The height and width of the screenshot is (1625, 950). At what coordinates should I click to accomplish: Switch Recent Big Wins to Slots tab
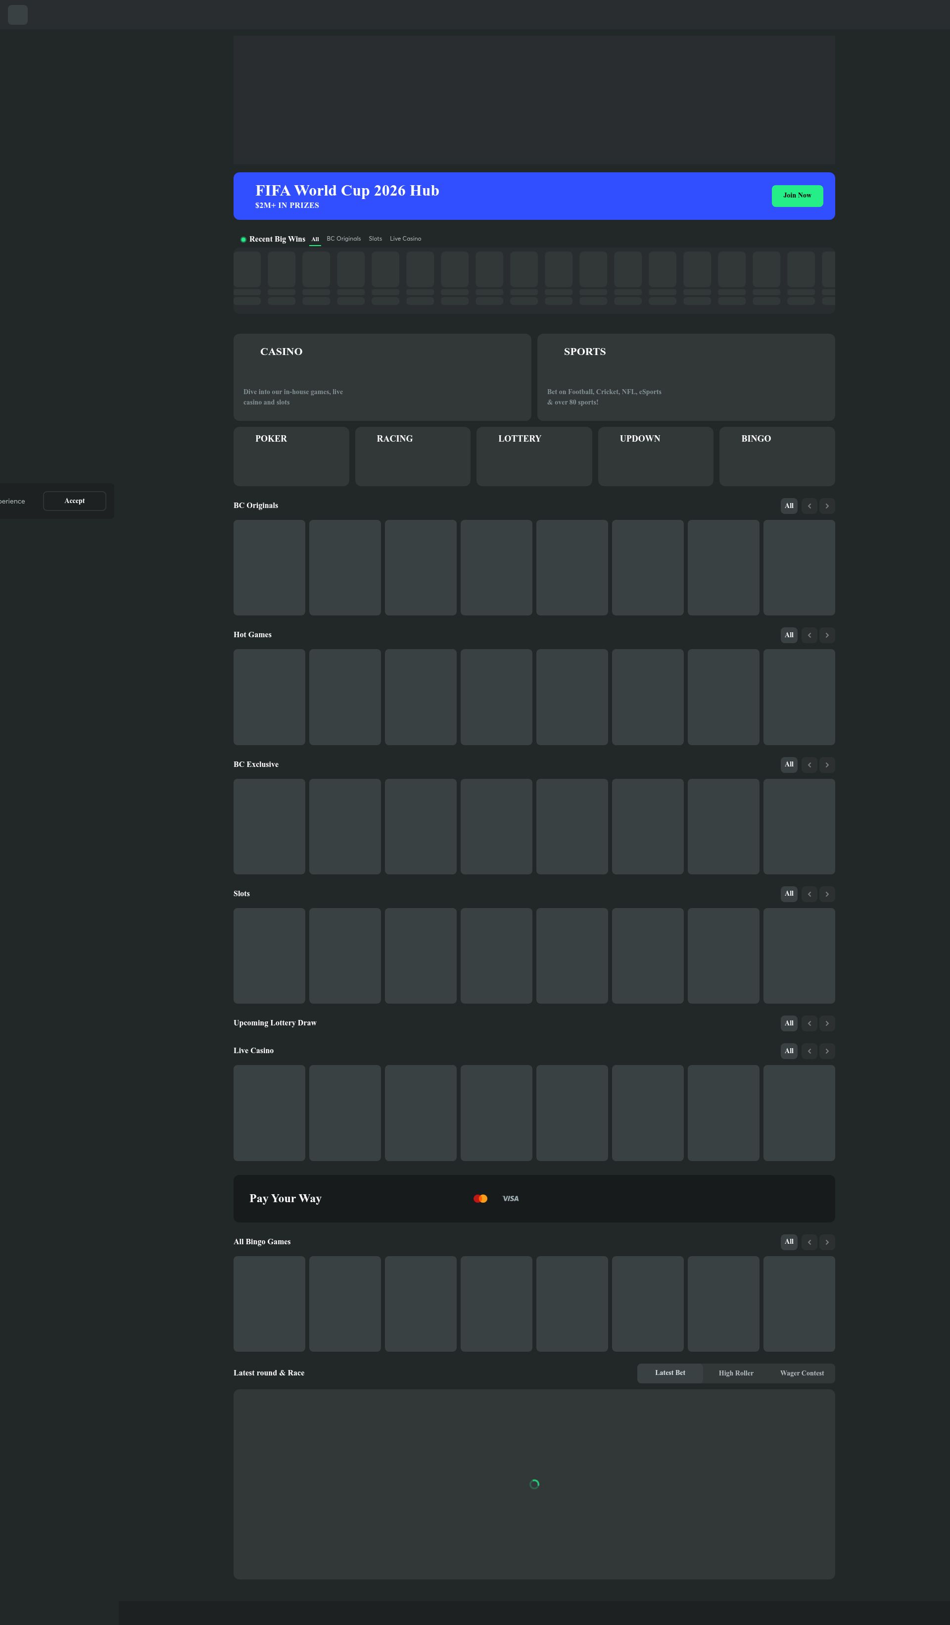(x=375, y=239)
